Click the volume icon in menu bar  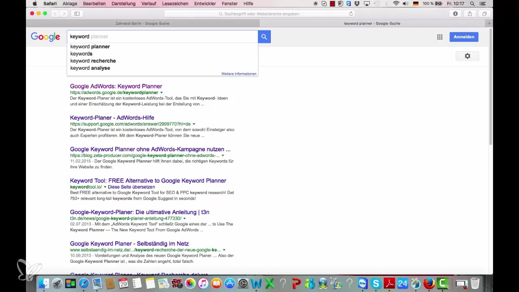click(406, 4)
